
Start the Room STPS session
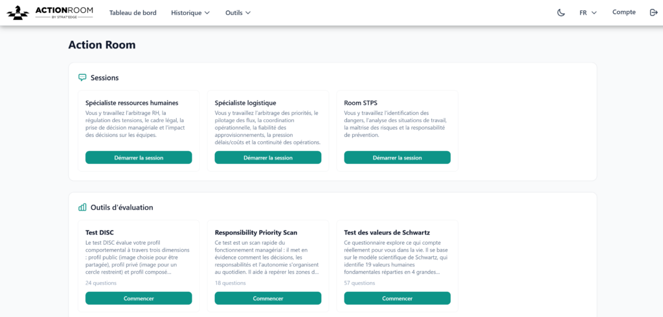(397, 158)
